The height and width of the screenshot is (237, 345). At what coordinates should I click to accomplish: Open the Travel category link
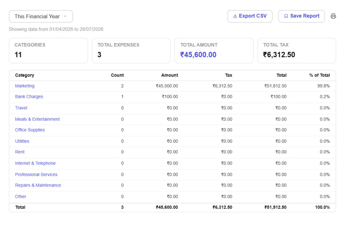pos(21,108)
